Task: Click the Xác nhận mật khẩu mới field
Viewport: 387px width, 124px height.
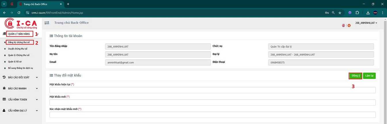Action: point(213,115)
